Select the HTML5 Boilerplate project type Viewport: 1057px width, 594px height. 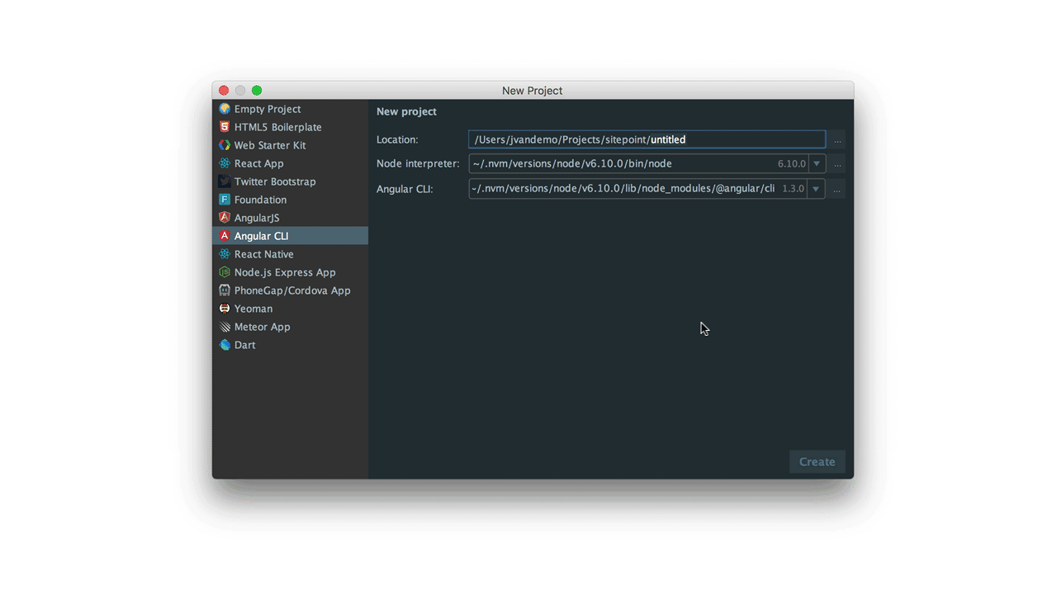[x=277, y=126]
